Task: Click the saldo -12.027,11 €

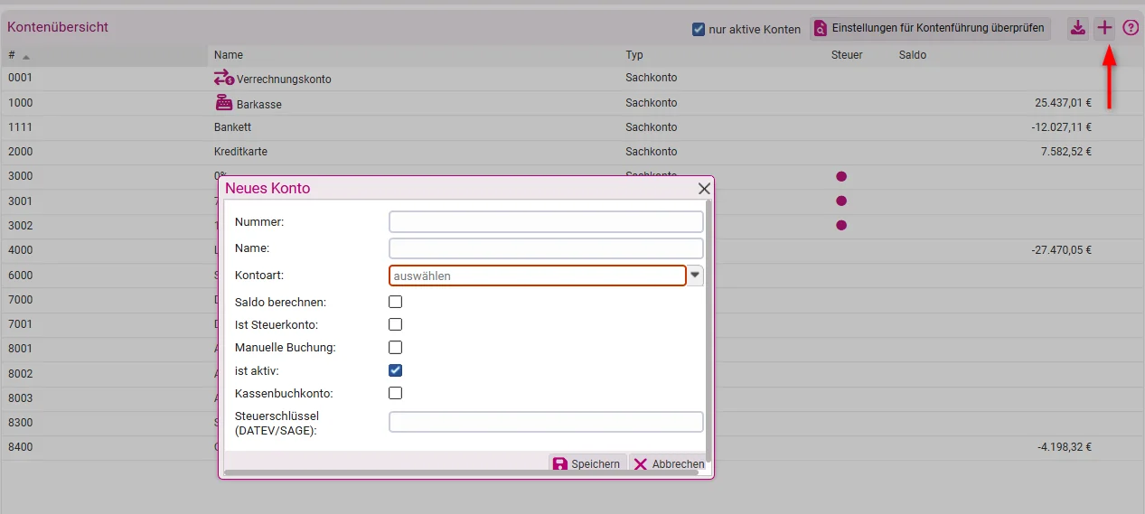Action: click(x=1061, y=127)
